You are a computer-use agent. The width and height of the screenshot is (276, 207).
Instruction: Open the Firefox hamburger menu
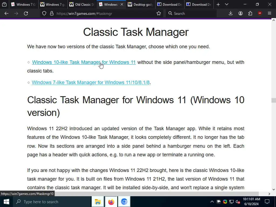270,13
